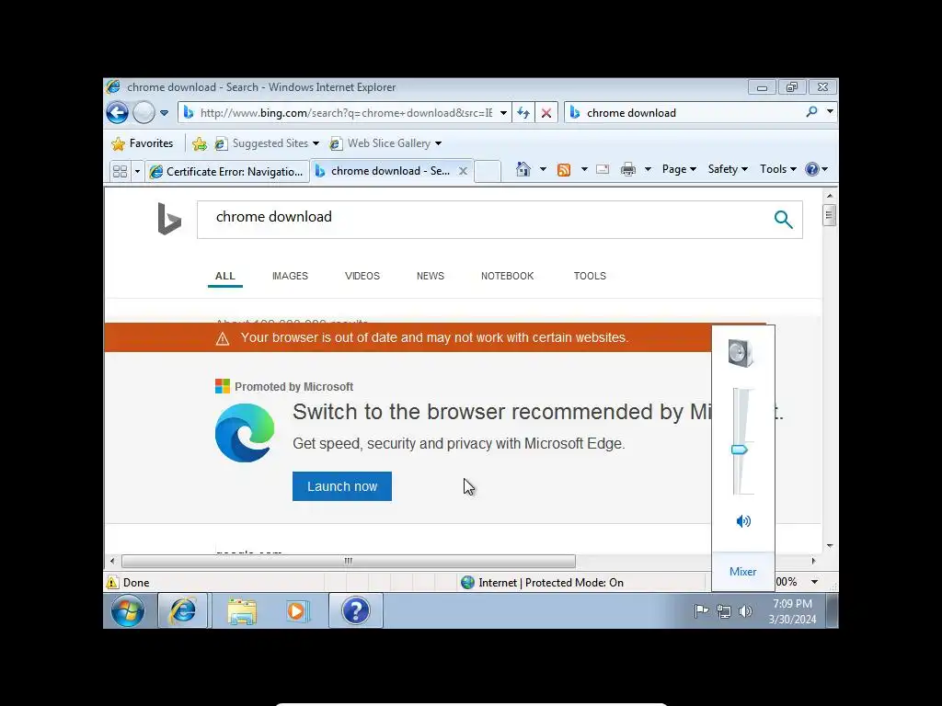Open a new blank tab
The image size is (942, 706).
pyautogui.click(x=488, y=172)
